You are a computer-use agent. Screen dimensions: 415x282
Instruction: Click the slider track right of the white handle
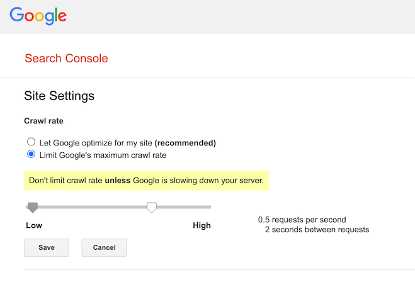[184, 207]
